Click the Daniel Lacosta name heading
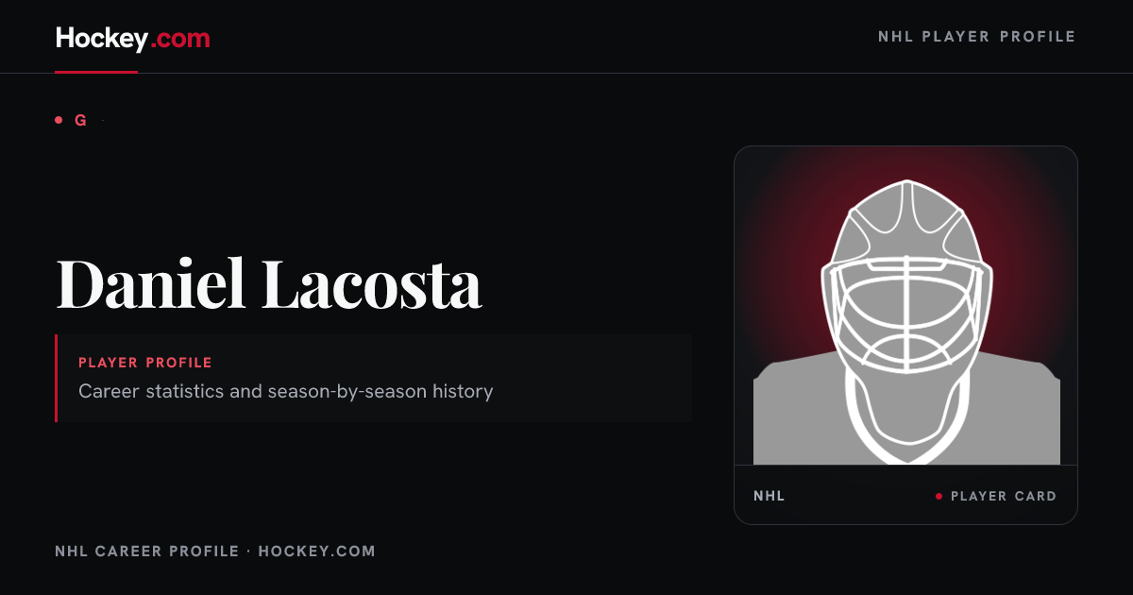 269,281
